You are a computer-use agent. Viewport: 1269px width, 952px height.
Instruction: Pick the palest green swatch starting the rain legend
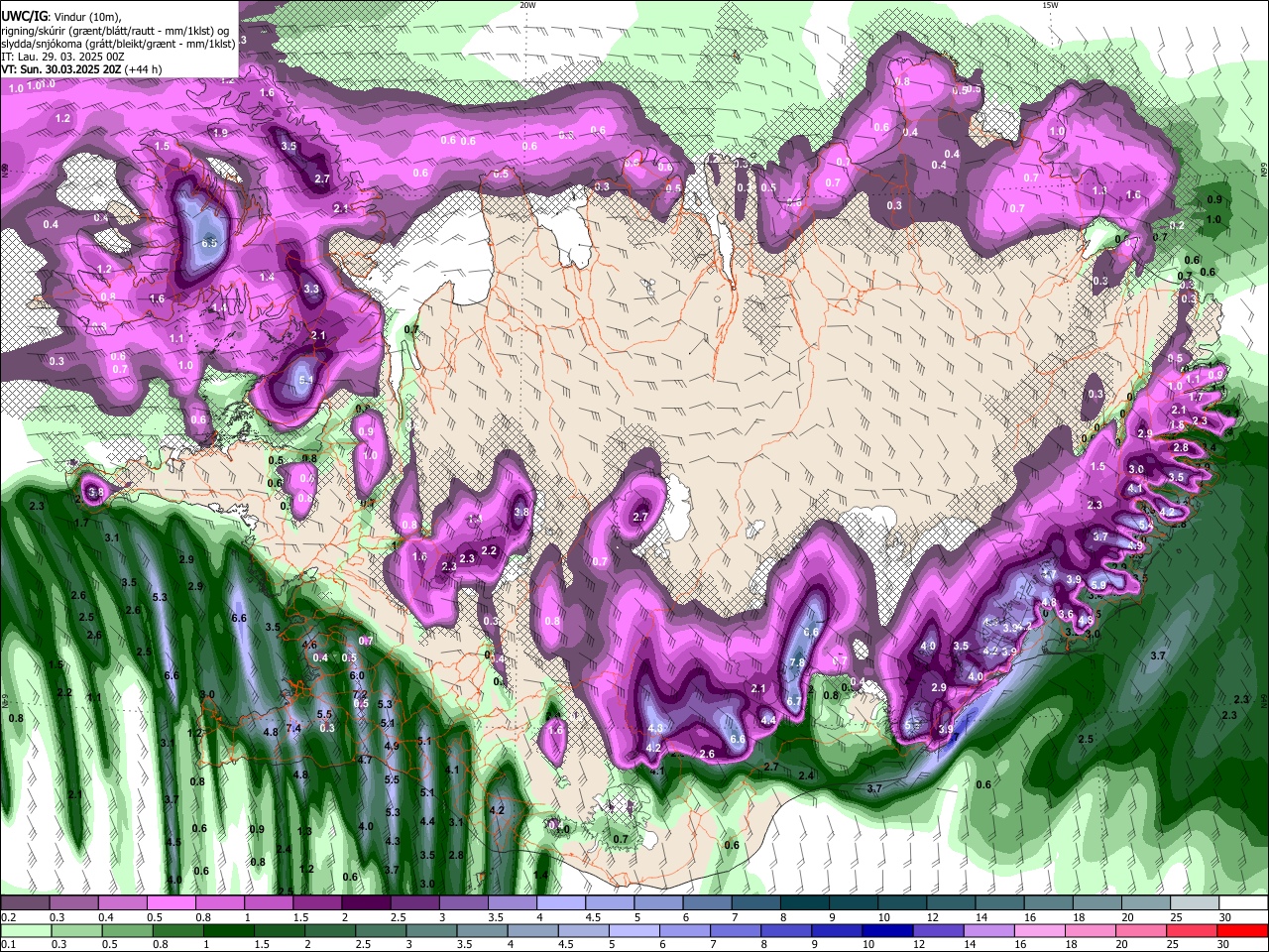pos(25,931)
